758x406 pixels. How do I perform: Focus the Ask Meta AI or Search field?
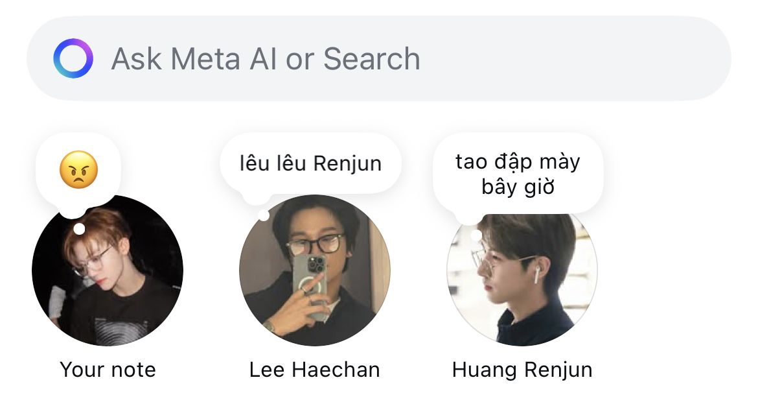tap(266, 59)
